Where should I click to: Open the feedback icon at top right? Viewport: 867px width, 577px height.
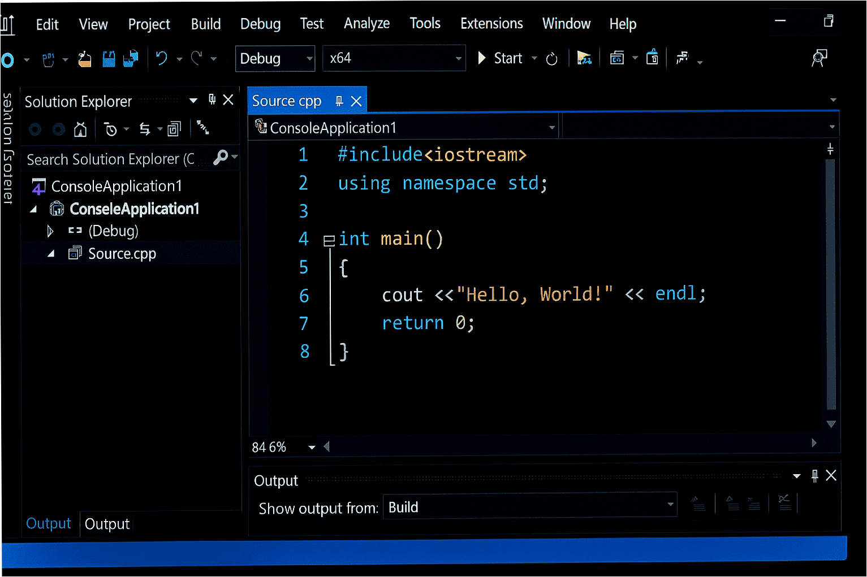tap(819, 58)
